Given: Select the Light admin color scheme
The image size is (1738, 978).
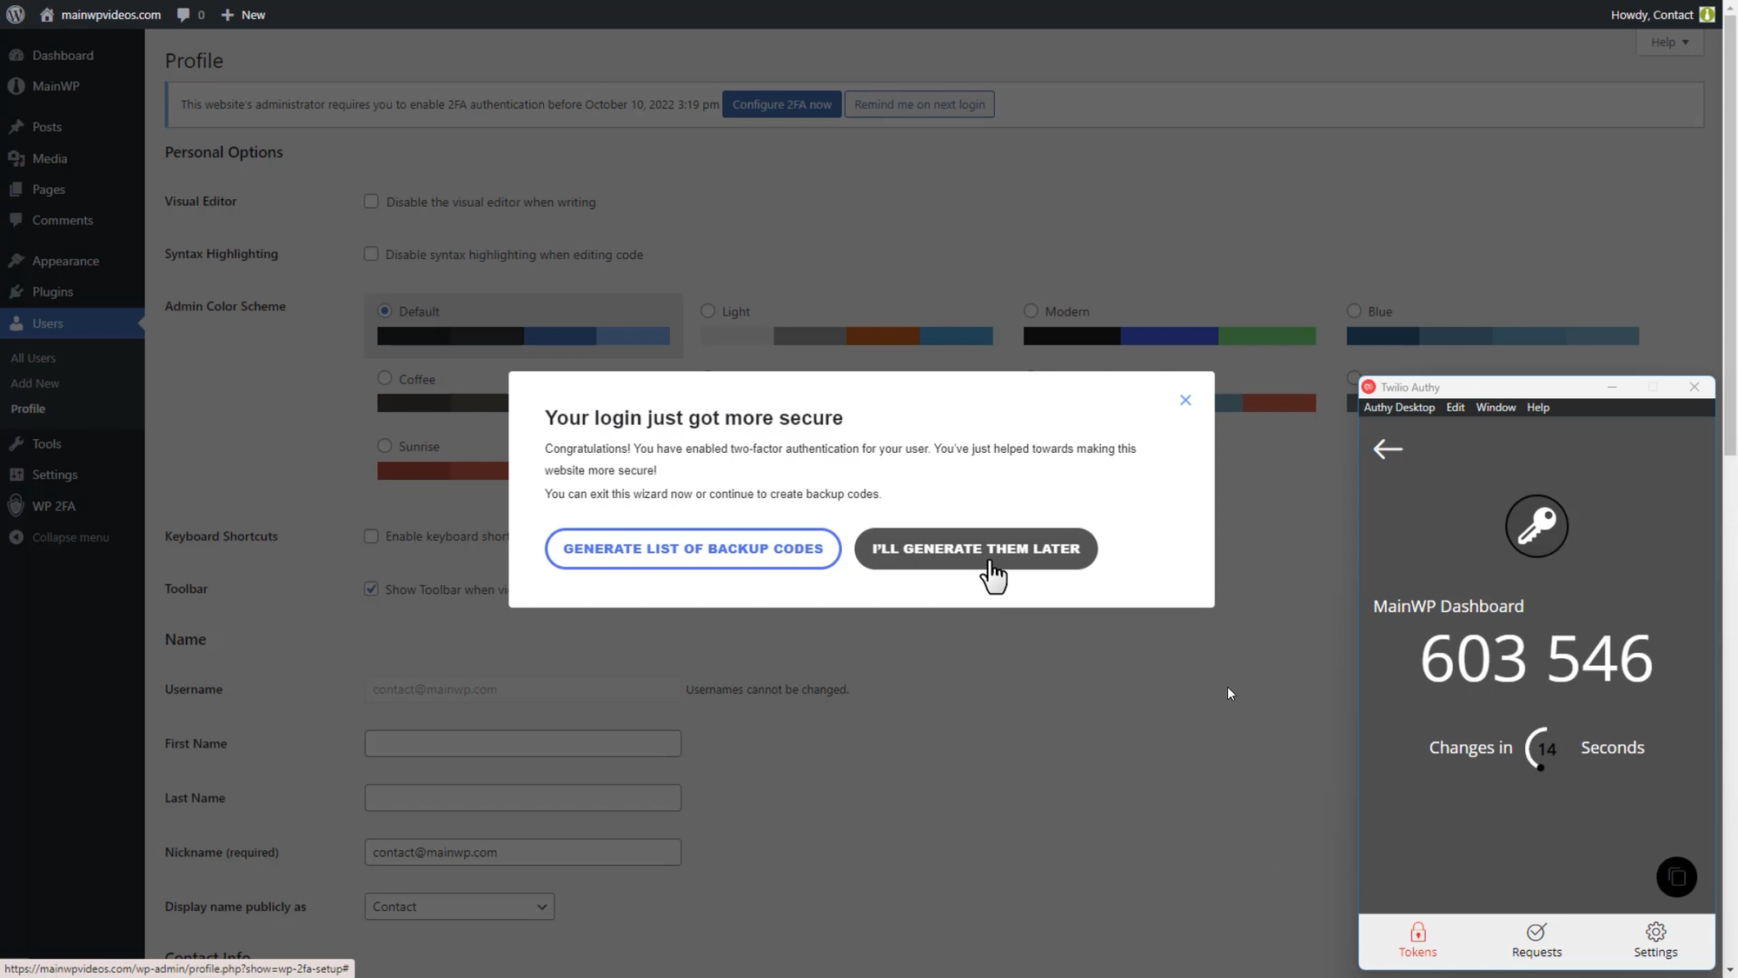Looking at the screenshot, I should pyautogui.click(x=707, y=310).
